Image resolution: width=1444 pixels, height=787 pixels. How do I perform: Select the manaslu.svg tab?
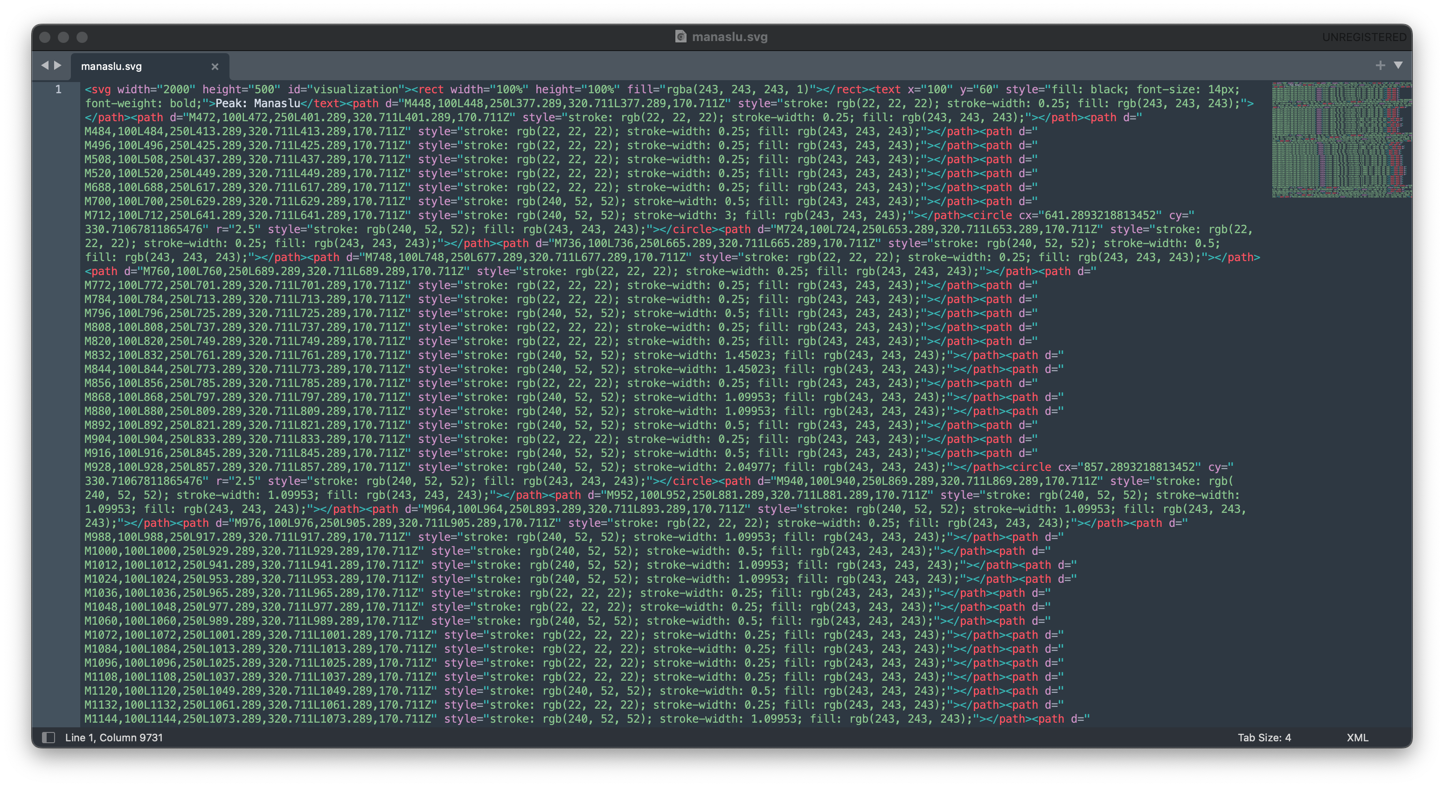[x=111, y=67]
